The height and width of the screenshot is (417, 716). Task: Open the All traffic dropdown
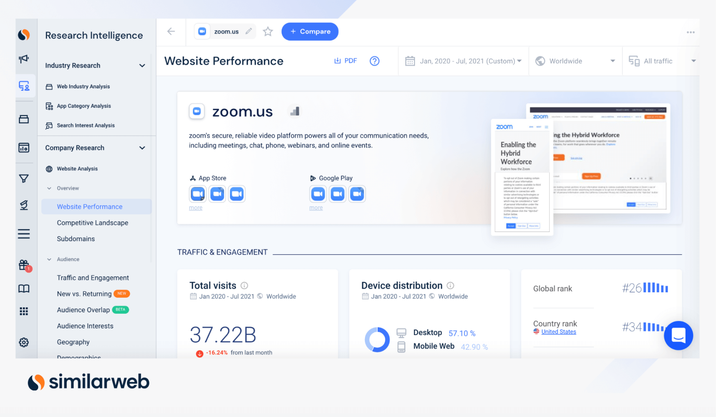pyautogui.click(x=661, y=61)
